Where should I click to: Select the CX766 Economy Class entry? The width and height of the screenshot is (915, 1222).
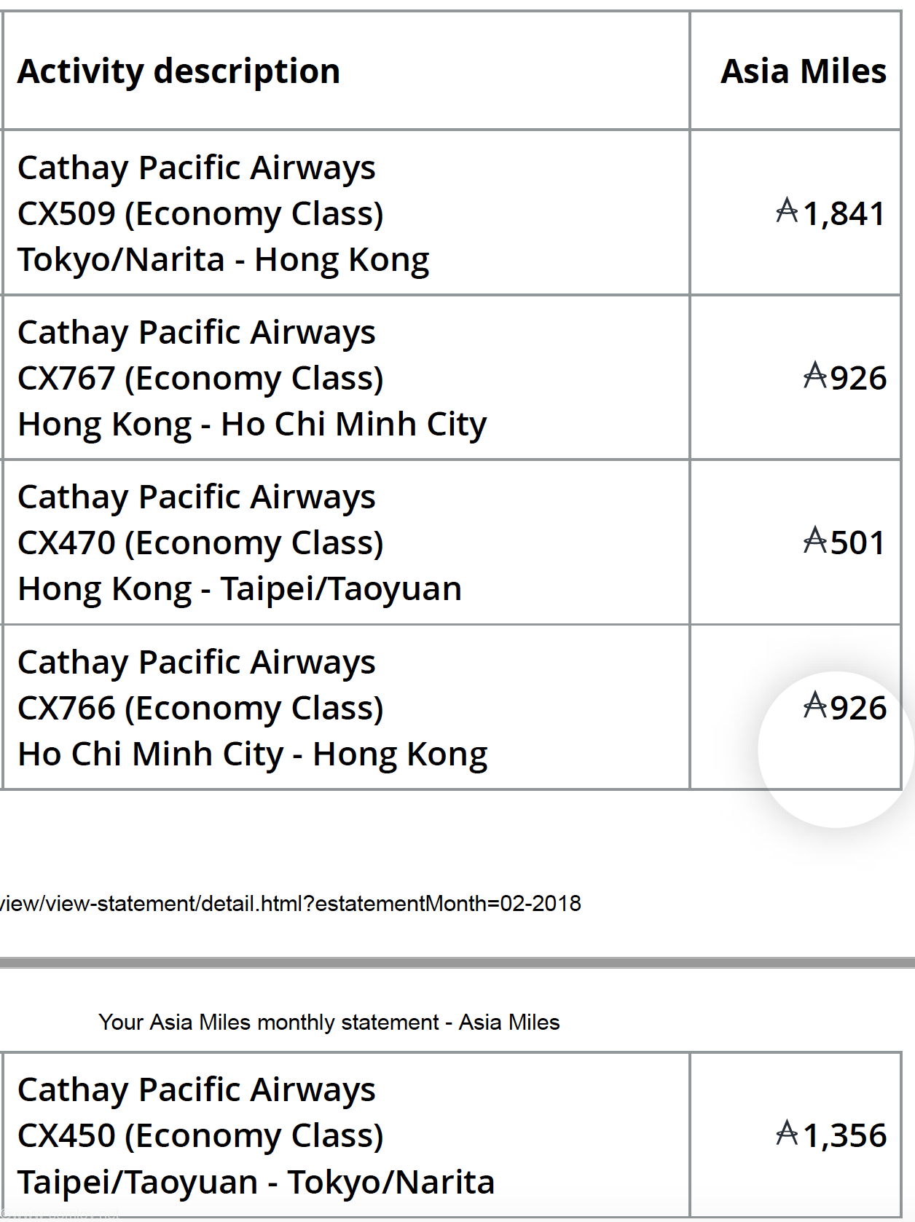point(200,709)
